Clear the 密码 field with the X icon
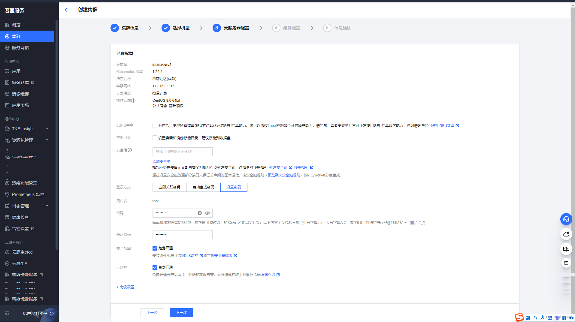Viewport: 575px width, 322px height. click(x=200, y=213)
